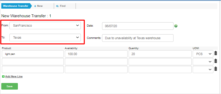Click the plus icon on New
Screen dimensions: 221x94
click(x=35, y=6)
